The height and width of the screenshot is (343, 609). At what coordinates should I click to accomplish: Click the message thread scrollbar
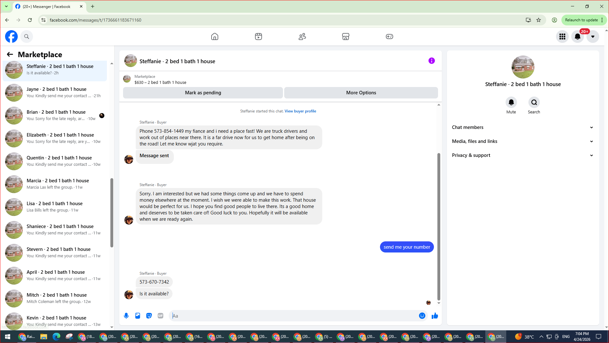pyautogui.click(x=439, y=226)
